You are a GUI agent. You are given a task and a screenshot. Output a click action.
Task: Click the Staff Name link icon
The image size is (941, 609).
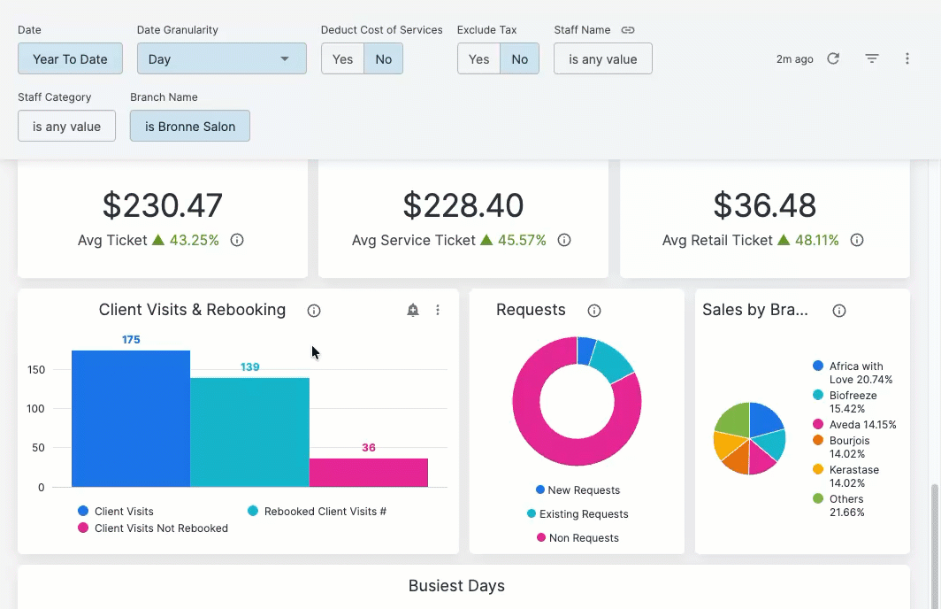click(x=628, y=30)
